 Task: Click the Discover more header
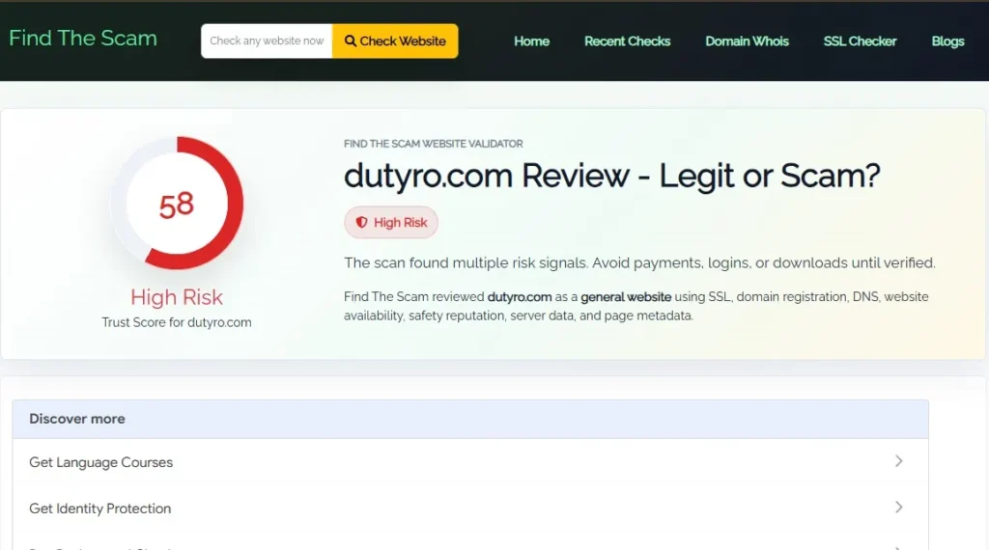[x=470, y=419]
